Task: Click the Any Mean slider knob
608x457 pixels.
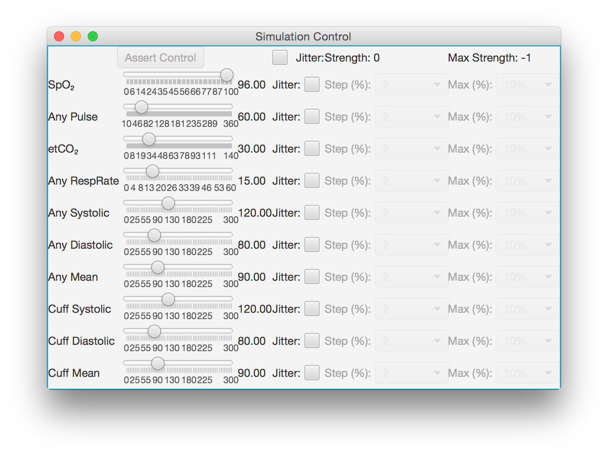Action: point(158,267)
